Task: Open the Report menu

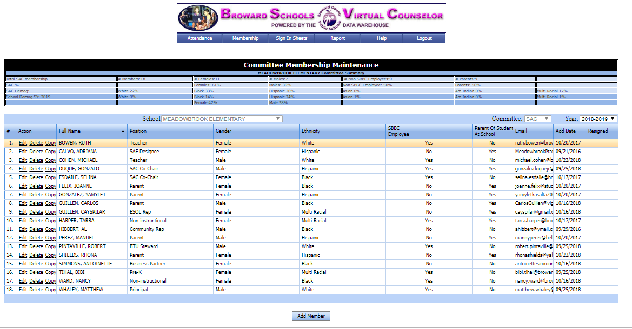Action: tap(337, 38)
